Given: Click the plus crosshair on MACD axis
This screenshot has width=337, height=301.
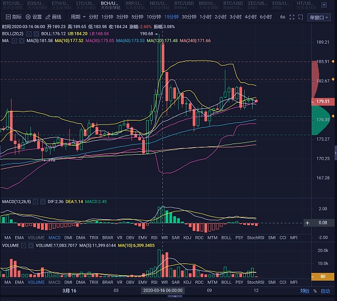Looking at the screenshot, I should [x=307, y=223].
